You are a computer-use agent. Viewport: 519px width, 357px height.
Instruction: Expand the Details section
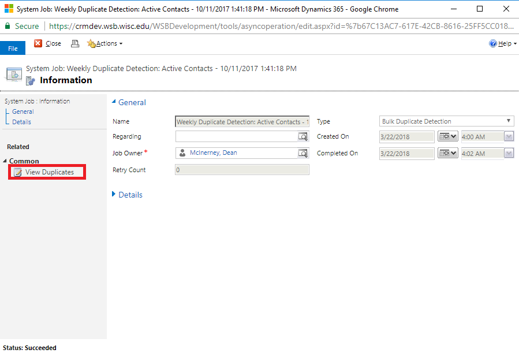point(114,195)
